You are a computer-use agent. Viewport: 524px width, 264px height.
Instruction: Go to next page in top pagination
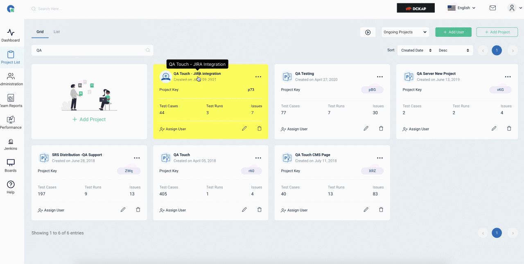tap(513, 51)
